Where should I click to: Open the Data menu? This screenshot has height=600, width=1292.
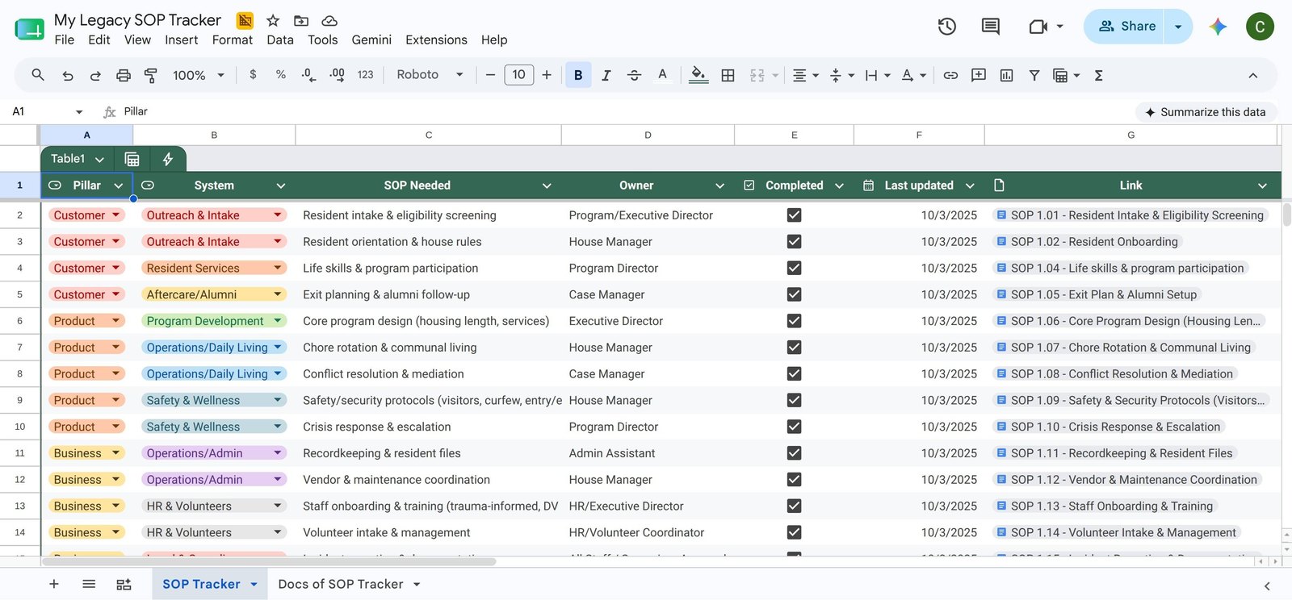click(280, 40)
